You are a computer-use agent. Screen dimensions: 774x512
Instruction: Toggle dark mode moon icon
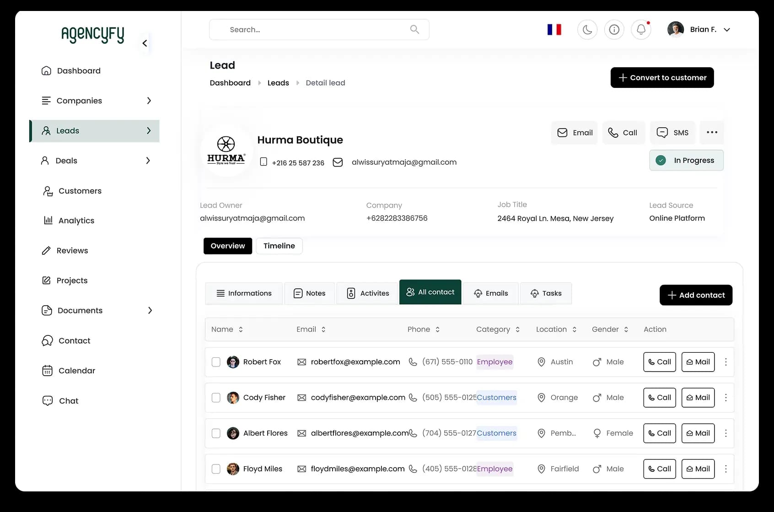point(587,30)
